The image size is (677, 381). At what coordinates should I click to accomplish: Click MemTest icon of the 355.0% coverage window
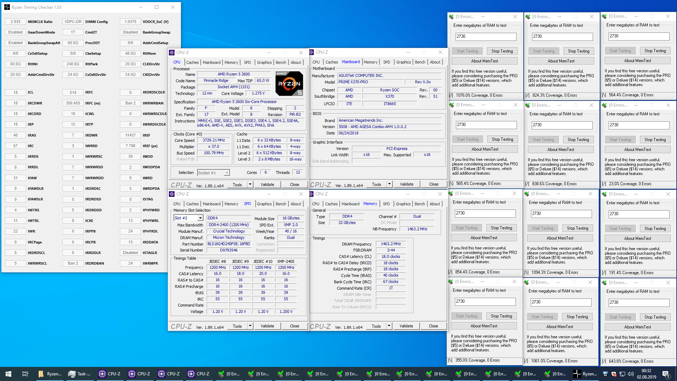[451, 282]
